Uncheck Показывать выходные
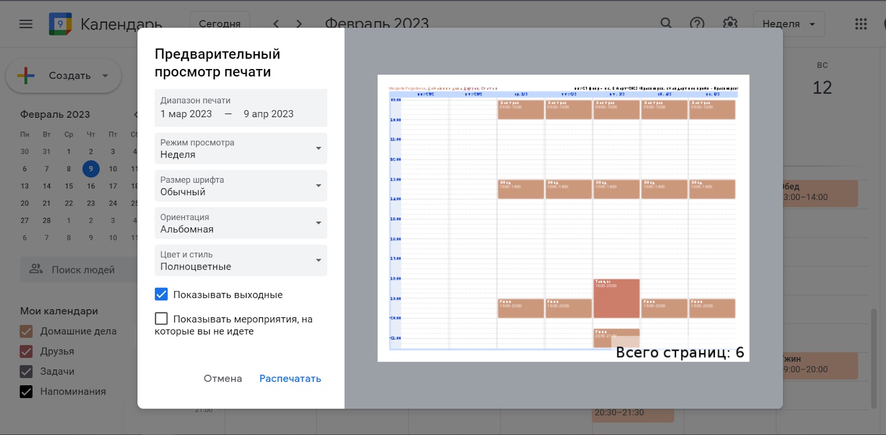This screenshot has width=886, height=435. pyautogui.click(x=161, y=294)
